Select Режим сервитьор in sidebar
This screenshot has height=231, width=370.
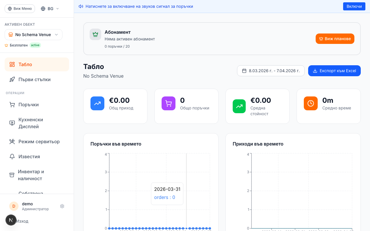[x=39, y=141]
